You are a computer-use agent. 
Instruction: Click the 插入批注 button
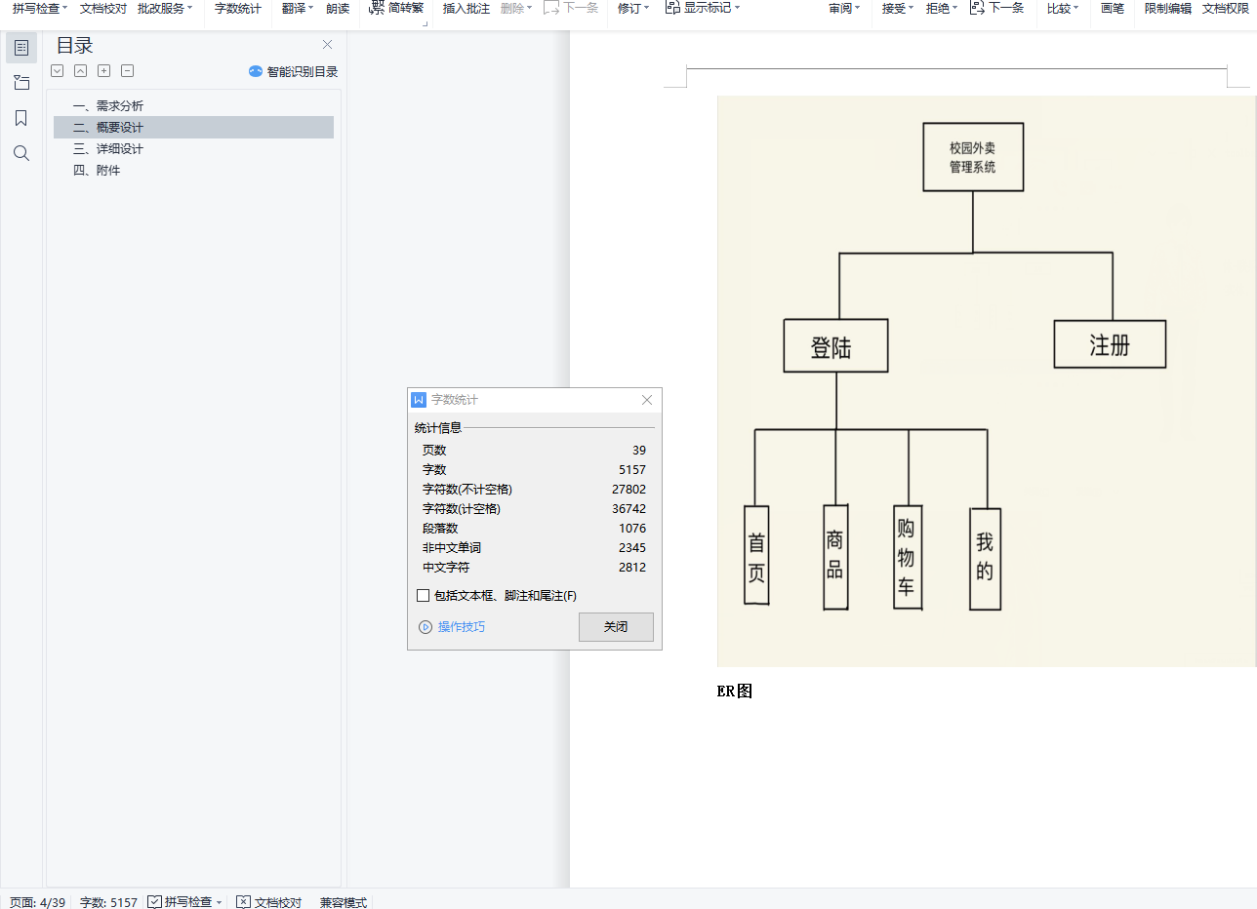(466, 8)
